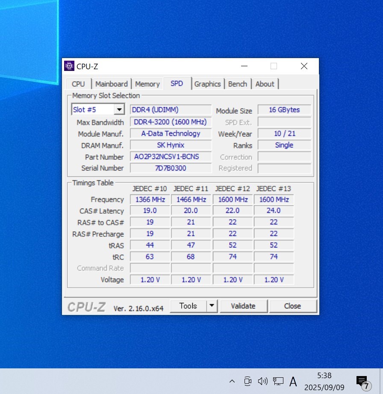Click CAS# Latency value 22.0
The image size is (383, 394).
pyautogui.click(x=233, y=211)
